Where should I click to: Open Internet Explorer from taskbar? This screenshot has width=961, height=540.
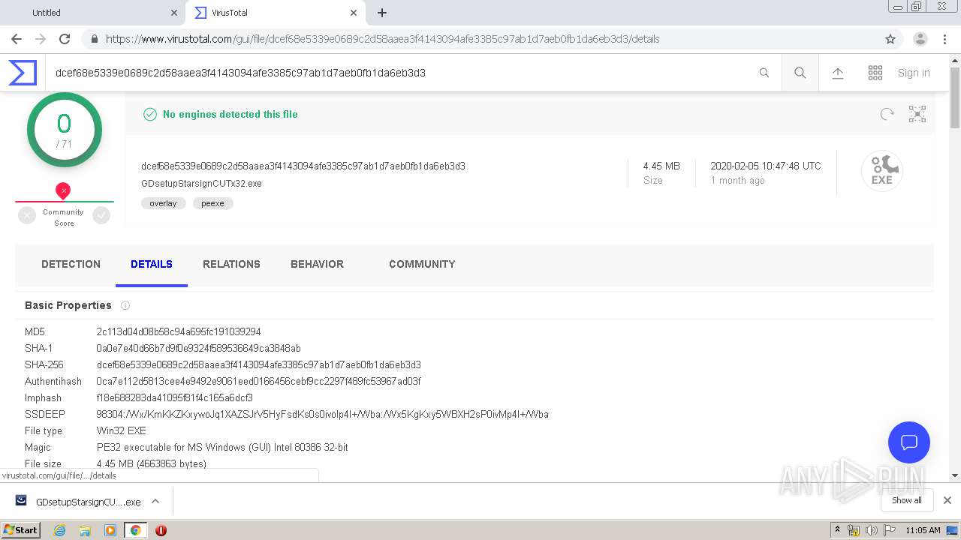pyautogui.click(x=59, y=530)
